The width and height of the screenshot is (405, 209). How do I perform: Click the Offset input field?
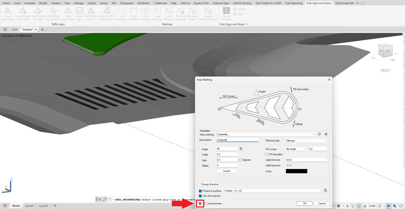click(227, 165)
